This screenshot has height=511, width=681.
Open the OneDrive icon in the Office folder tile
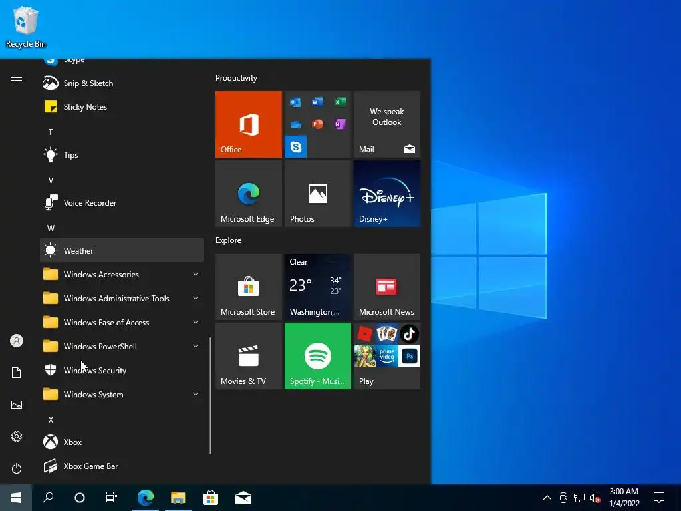click(x=296, y=124)
